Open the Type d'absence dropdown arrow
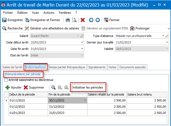This screenshot has height=126, width=171. point(163,36)
